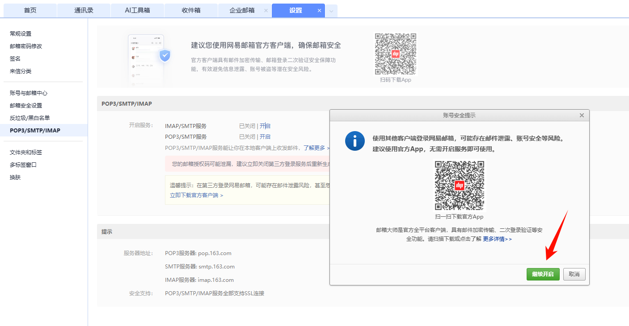Click the phone shield illustration in banner
This screenshot has height=326, width=629.
pos(149,60)
